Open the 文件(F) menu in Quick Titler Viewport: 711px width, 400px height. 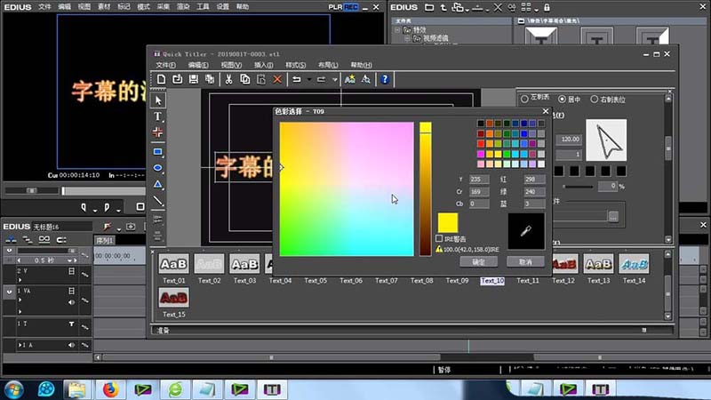pos(165,65)
